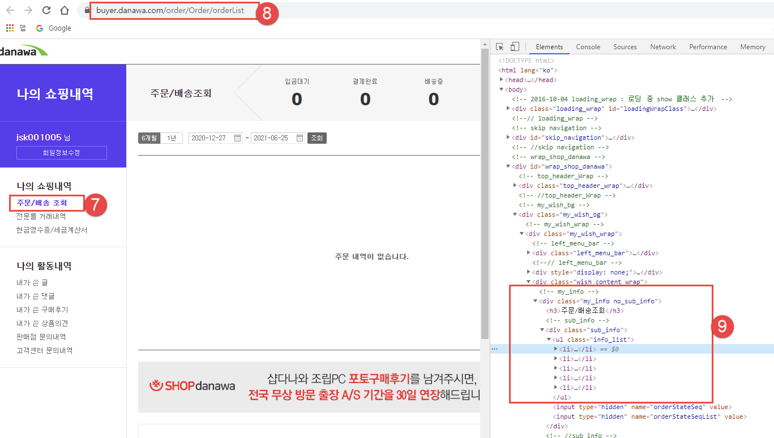
Task: Open 회원정보수정 for jsk001005
Action: [x=62, y=153]
